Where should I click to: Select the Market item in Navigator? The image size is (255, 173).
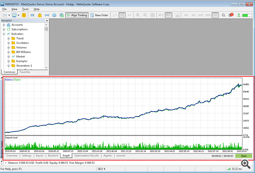[20, 57]
